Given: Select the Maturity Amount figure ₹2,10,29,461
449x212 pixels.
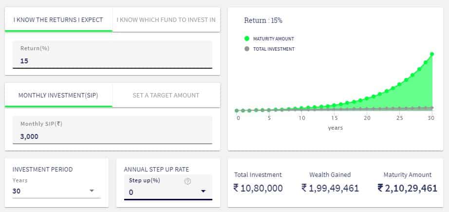Looking at the screenshot, I should 408,188.
